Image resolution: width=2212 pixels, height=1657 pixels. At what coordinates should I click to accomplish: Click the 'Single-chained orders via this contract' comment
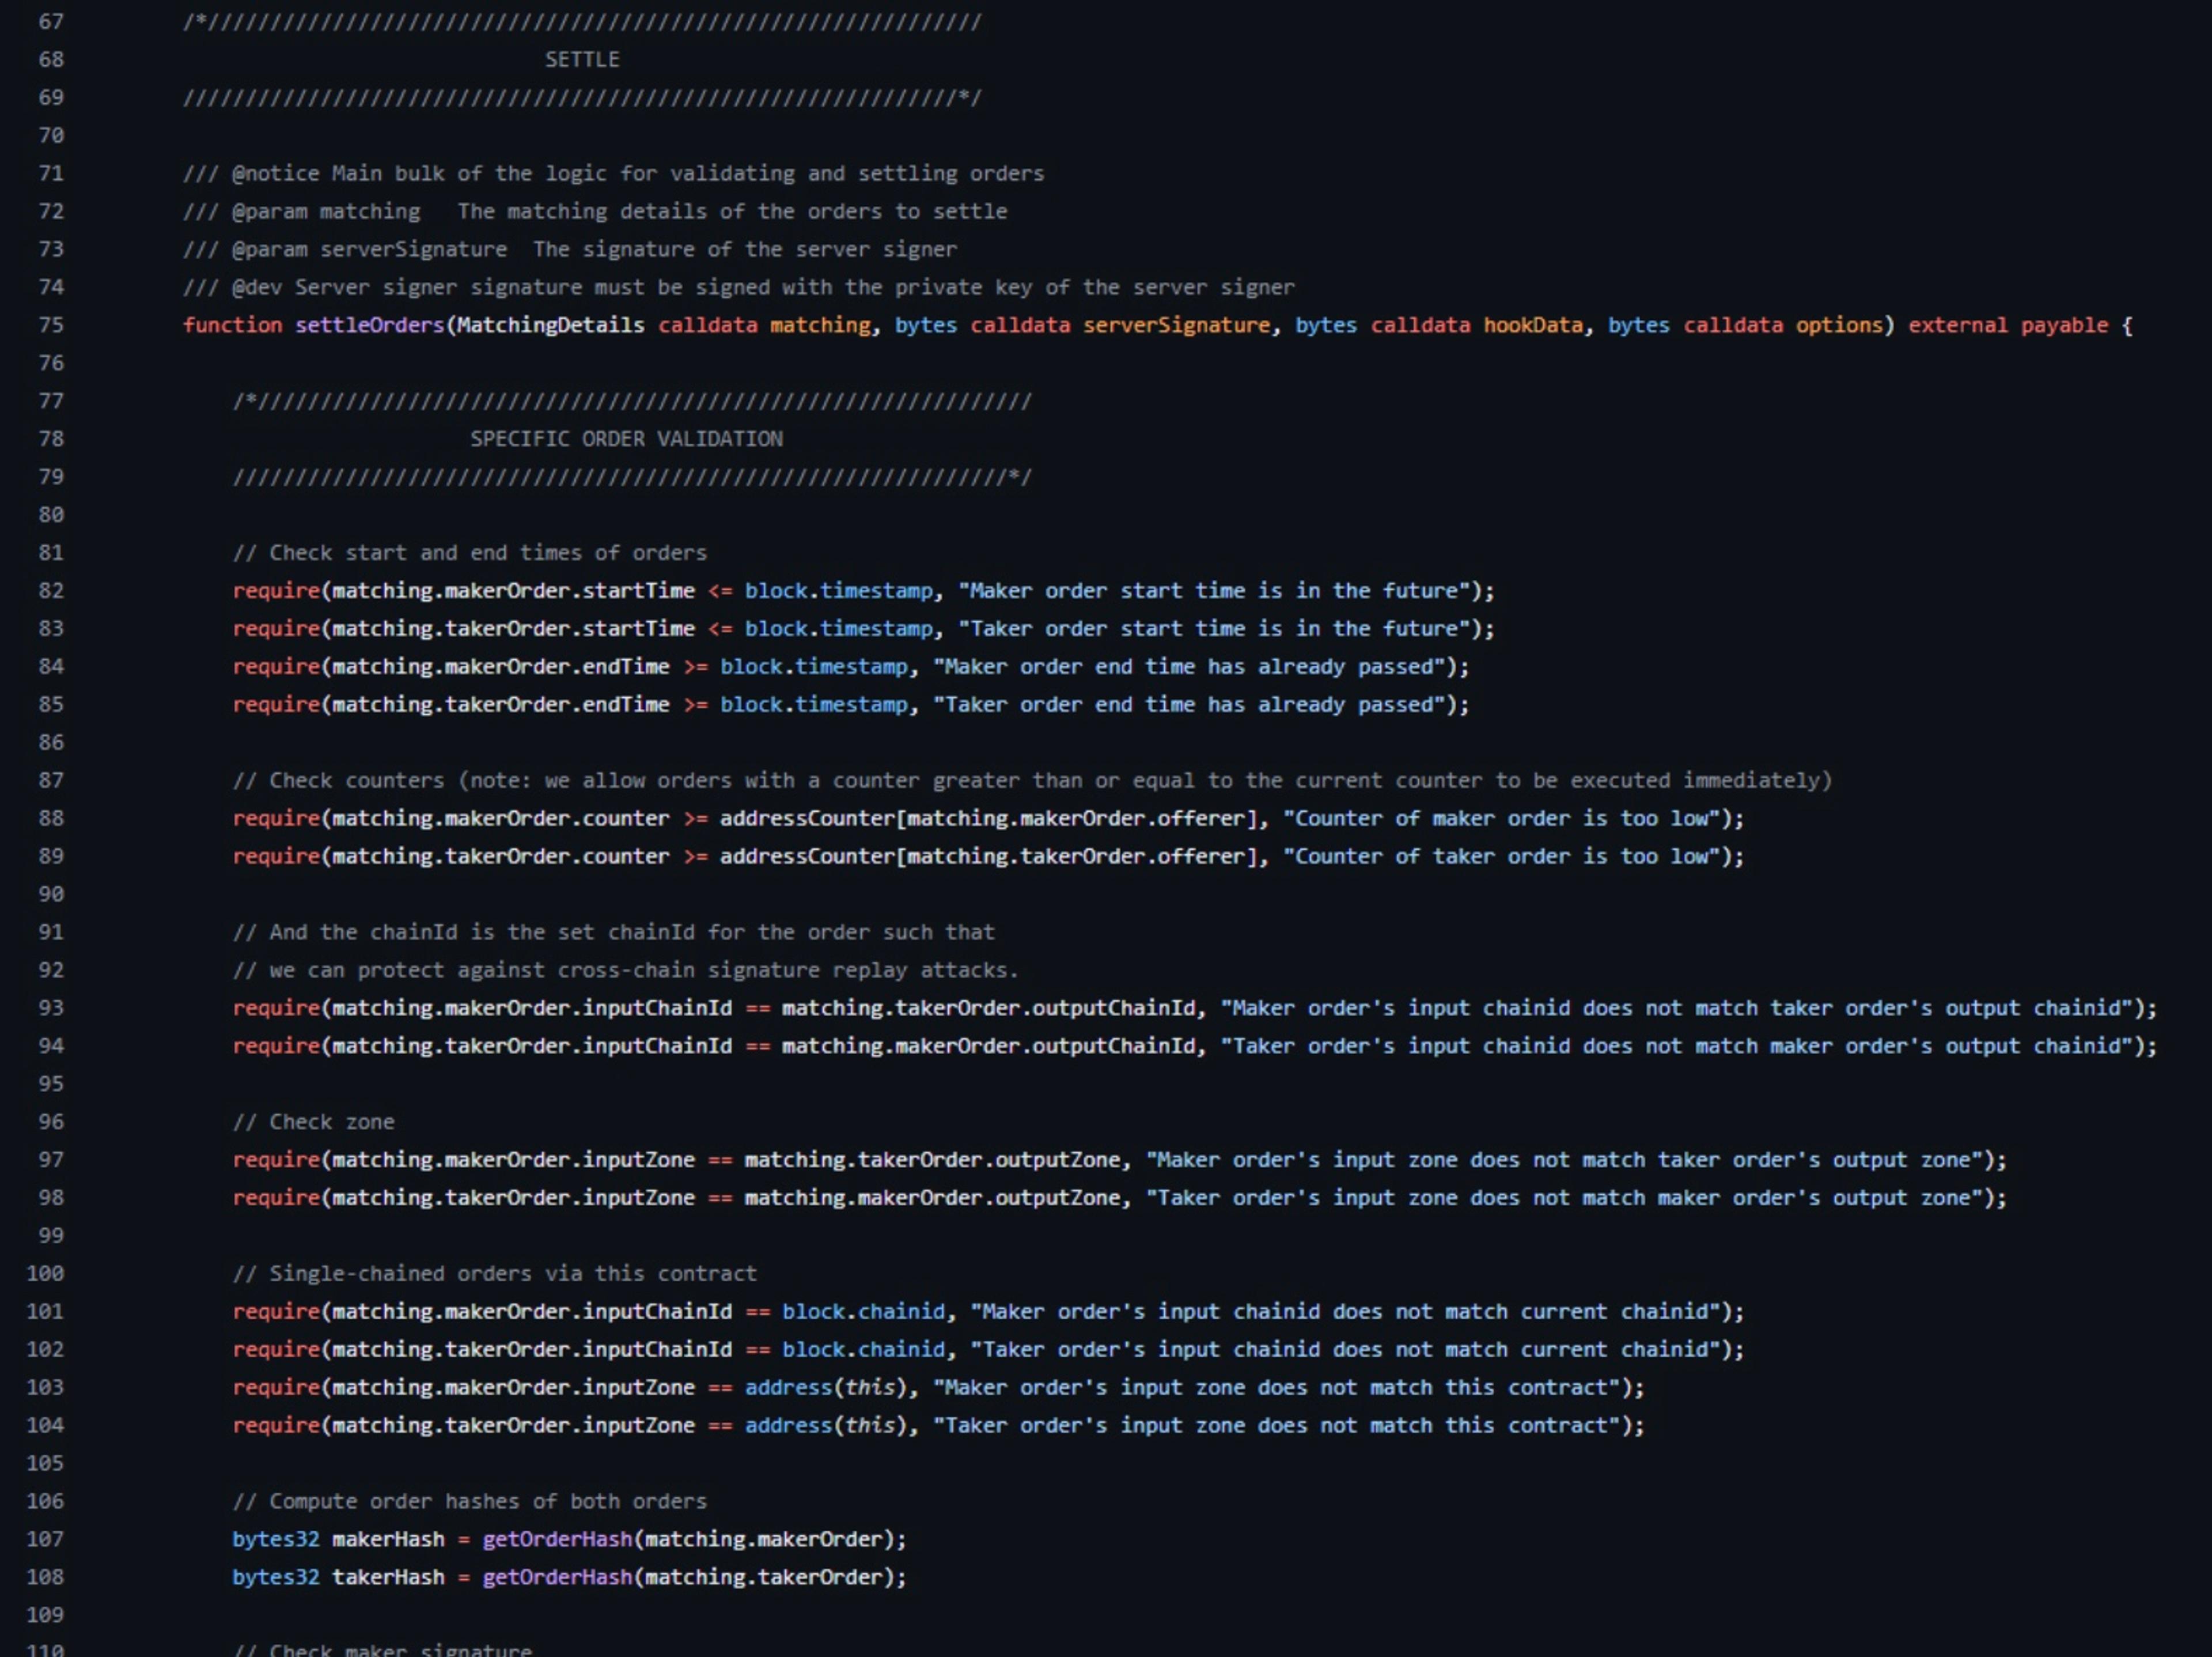pyautogui.click(x=495, y=1274)
